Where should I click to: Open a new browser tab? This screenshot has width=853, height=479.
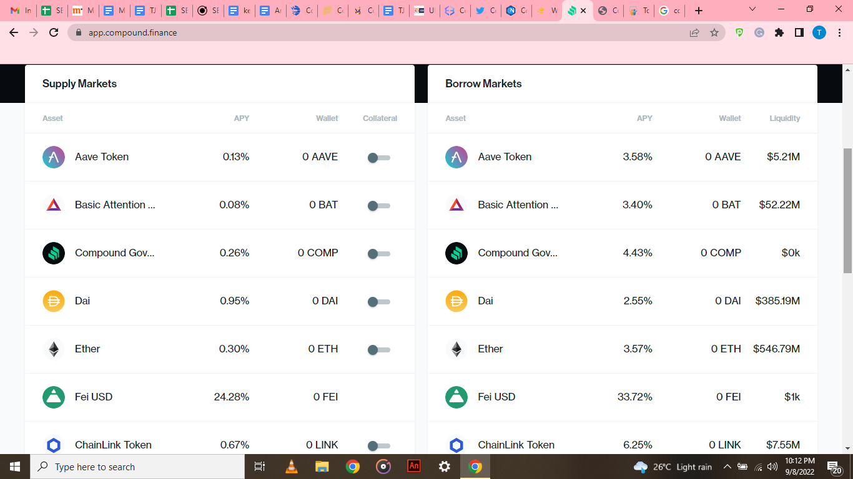point(699,11)
